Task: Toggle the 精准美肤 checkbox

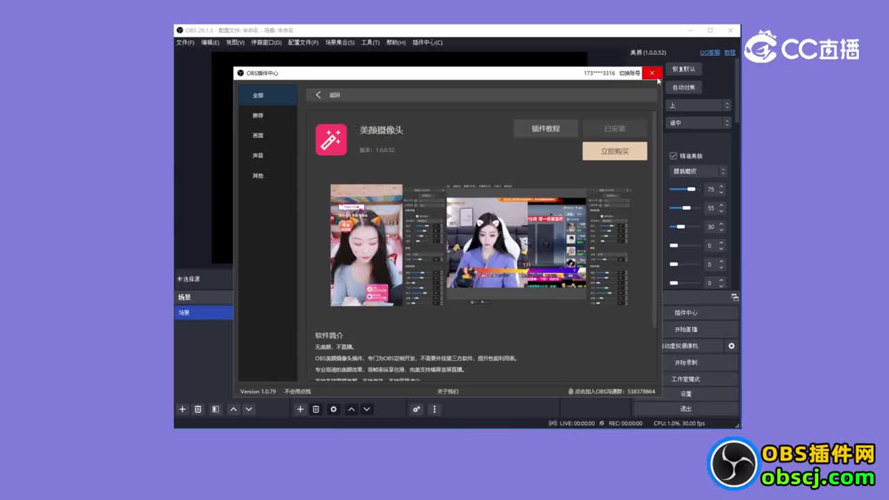Action: [x=673, y=156]
